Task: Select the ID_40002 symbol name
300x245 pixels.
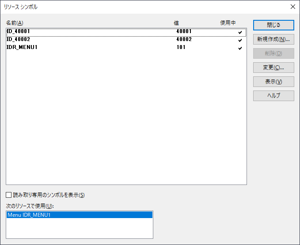Action: (18, 39)
